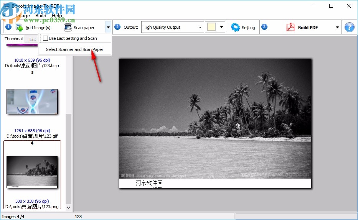The image size is (358, 220).
Task: Click the Scan paper scanner icon
Action: (x=68, y=27)
